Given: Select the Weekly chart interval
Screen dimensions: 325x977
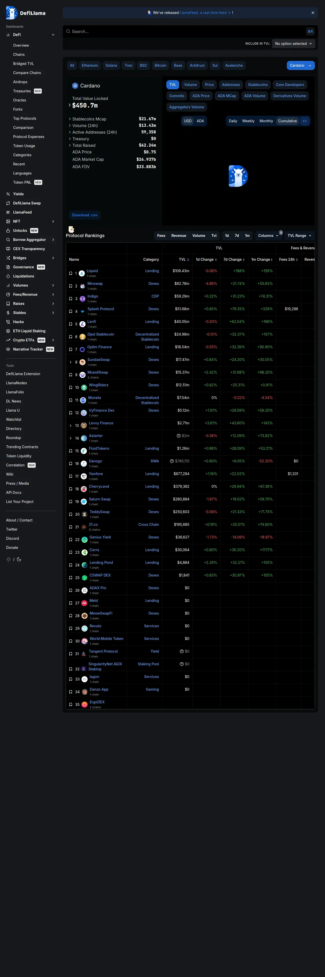Looking at the screenshot, I should [248, 121].
